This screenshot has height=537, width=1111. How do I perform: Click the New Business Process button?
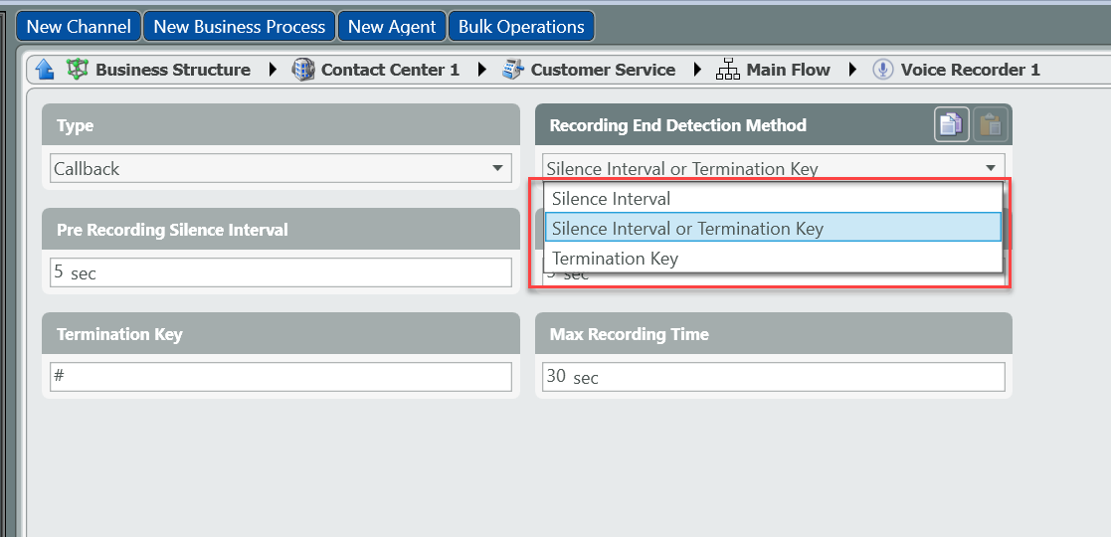coord(240,27)
